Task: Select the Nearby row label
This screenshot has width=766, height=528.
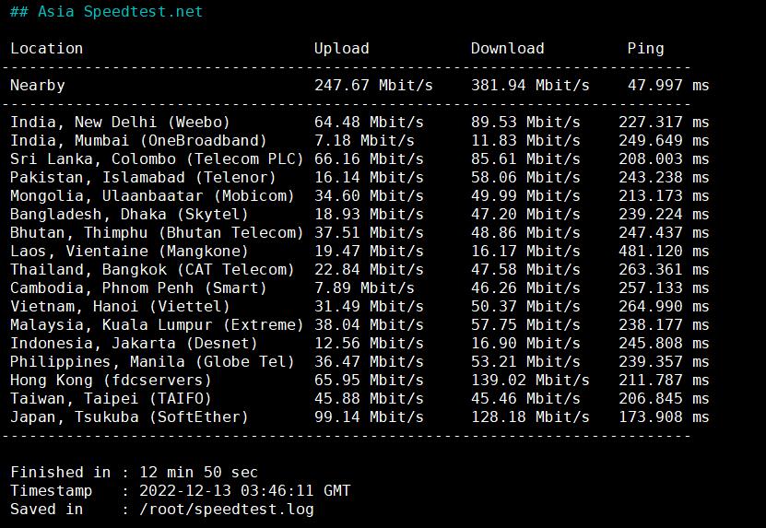Action: click(38, 86)
